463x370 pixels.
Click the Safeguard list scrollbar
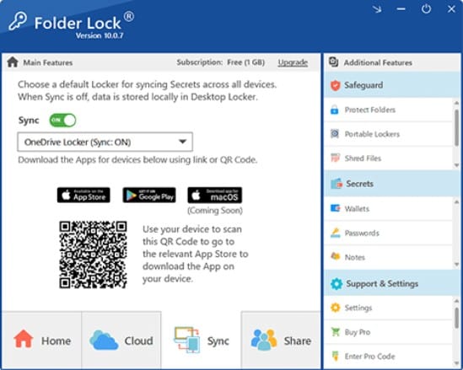coord(456,127)
